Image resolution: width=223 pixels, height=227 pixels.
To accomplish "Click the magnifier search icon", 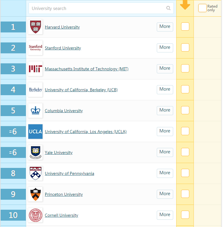I will pyautogui.click(x=168, y=8).
